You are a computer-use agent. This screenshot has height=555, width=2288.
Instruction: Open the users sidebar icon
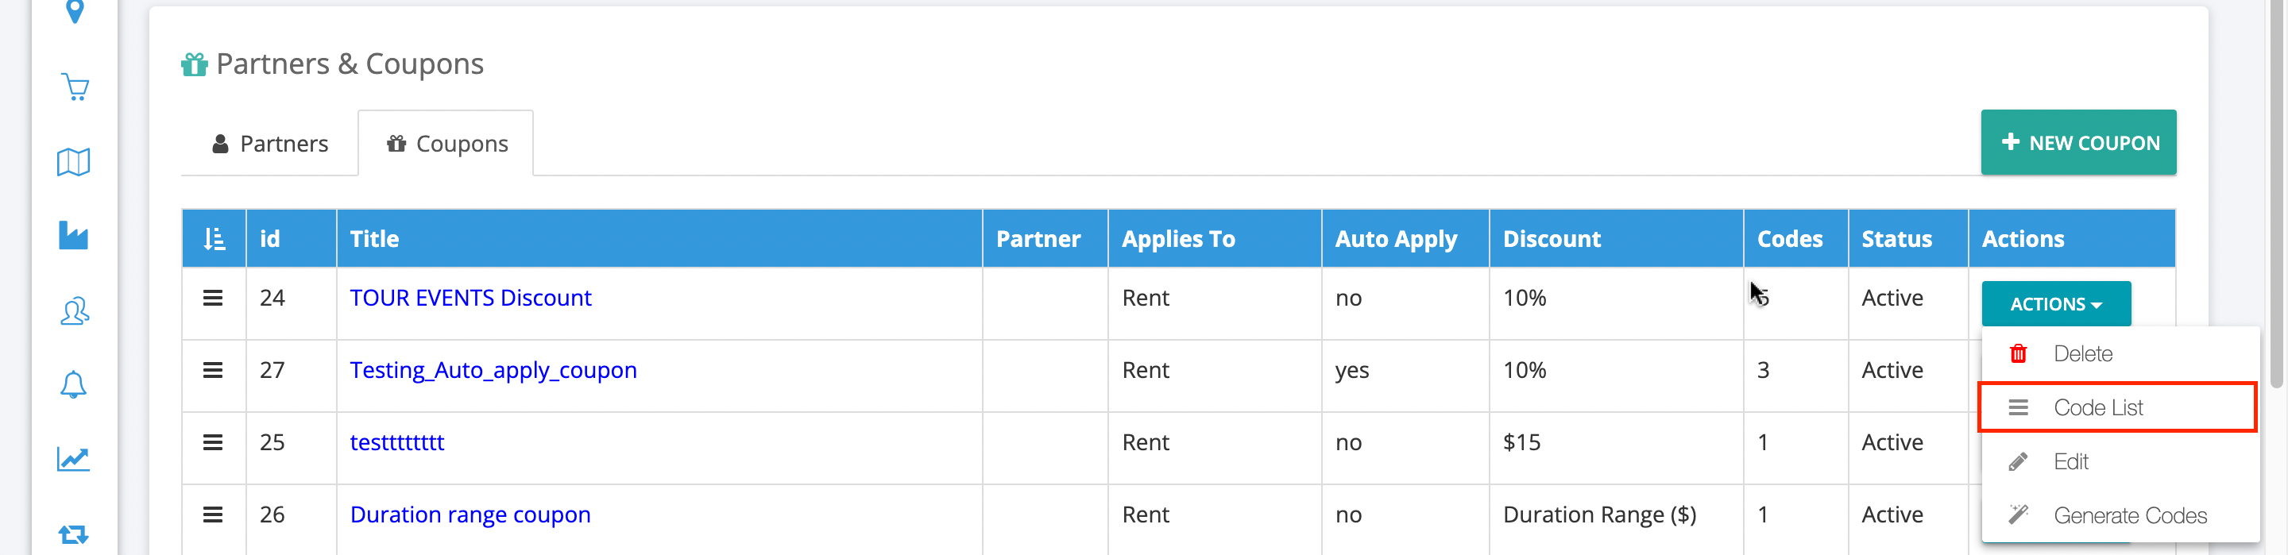[75, 310]
